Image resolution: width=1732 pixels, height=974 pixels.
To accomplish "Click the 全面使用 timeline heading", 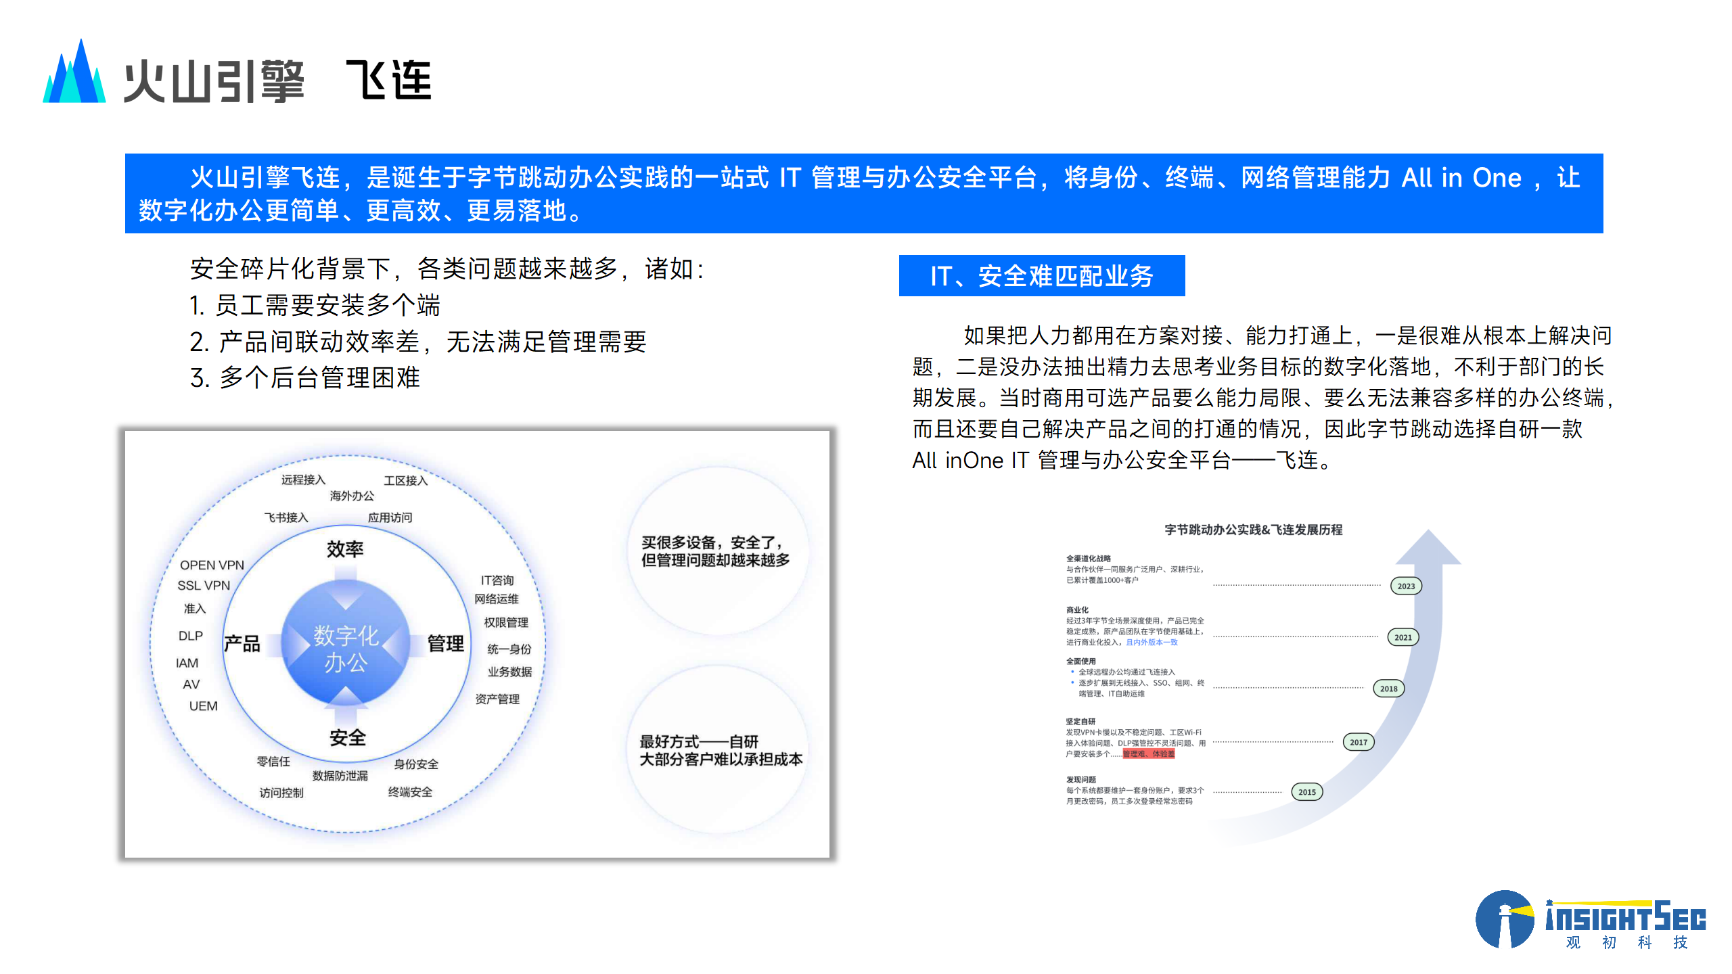I will (x=1080, y=661).
